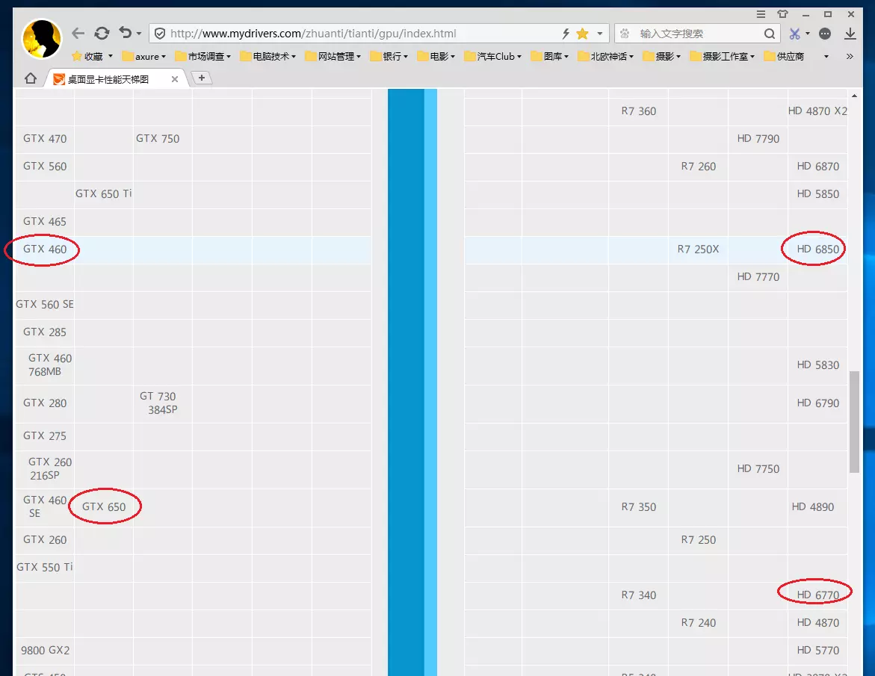Viewport: 875px width, 676px height.
Task: Click the undo closed-tab arrow icon
Action: (125, 33)
